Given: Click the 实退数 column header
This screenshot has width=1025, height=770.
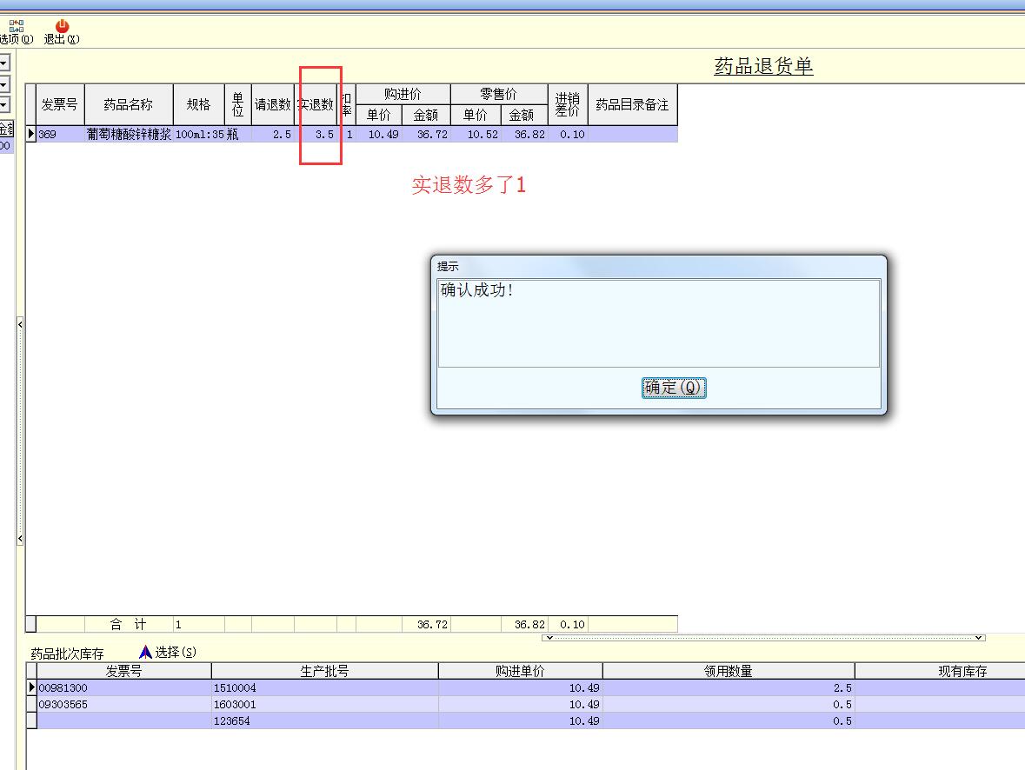Looking at the screenshot, I should (316, 104).
